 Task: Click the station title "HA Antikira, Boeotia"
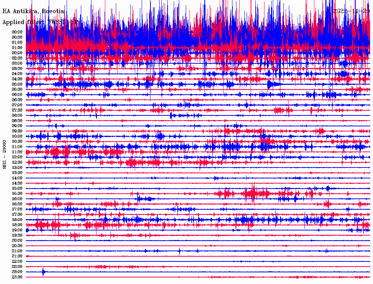tap(33, 11)
